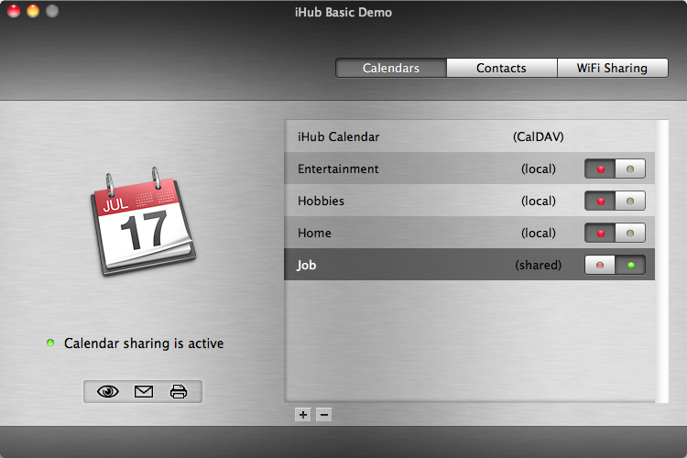Set Entertainment calendar to green (shared)
Screen dimensions: 687x458
[630, 169]
